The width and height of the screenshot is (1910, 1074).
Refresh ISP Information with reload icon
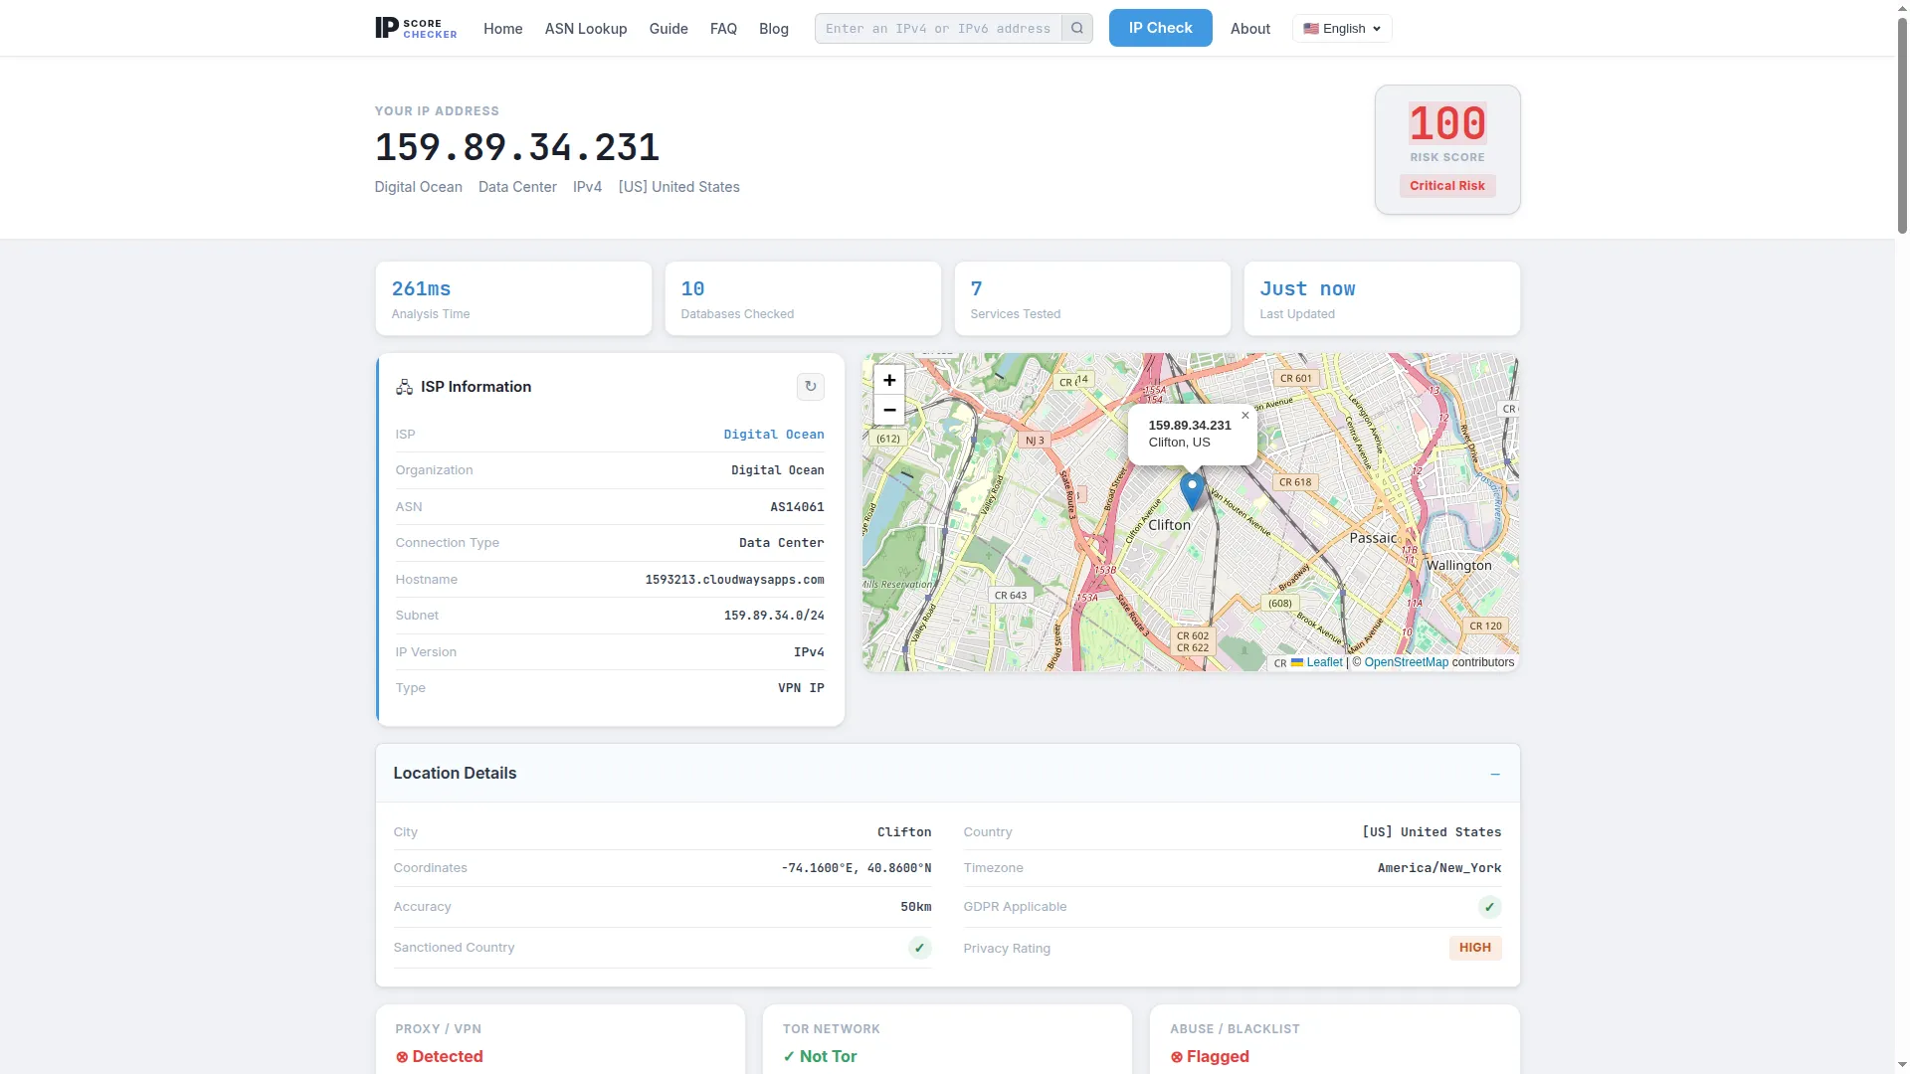coord(811,387)
